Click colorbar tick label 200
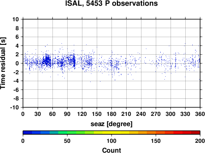The width and height of the screenshot is (205, 153). point(200,141)
